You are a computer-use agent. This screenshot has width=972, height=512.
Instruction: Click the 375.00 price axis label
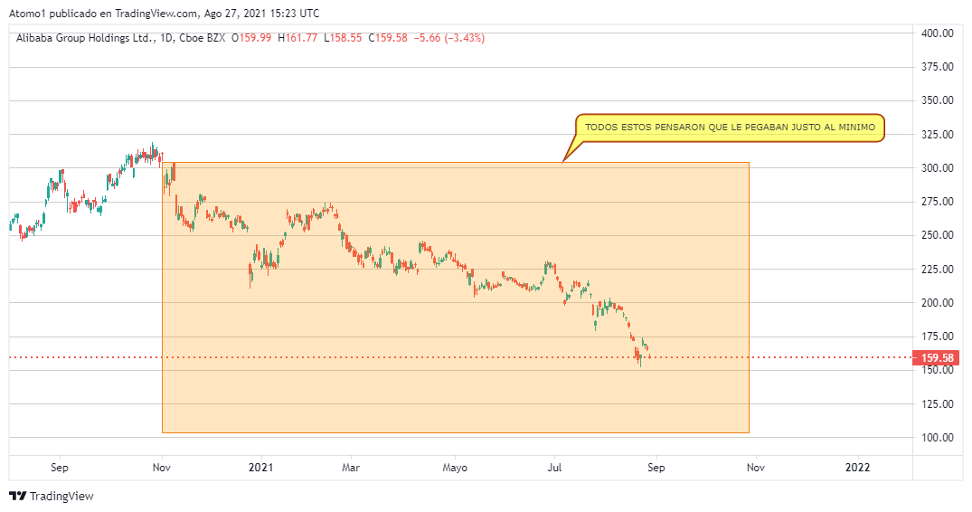click(938, 67)
